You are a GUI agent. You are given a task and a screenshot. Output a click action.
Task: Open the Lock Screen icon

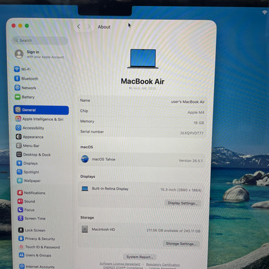click(x=21, y=230)
